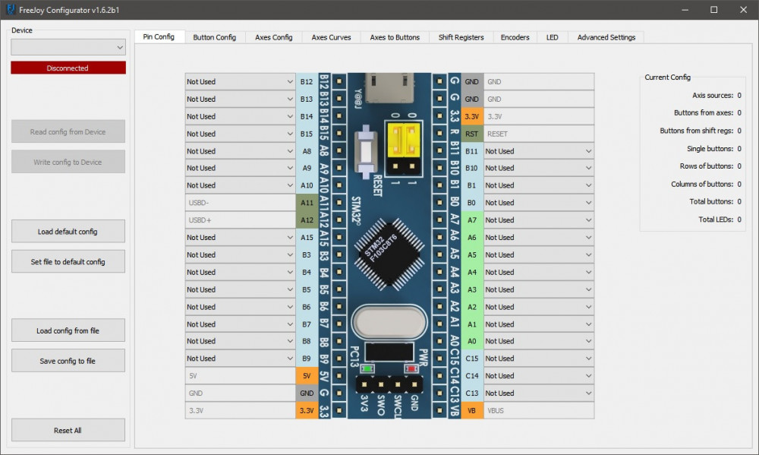Click the micro USB connector on board
This screenshot has width=759, height=455.
(x=389, y=87)
